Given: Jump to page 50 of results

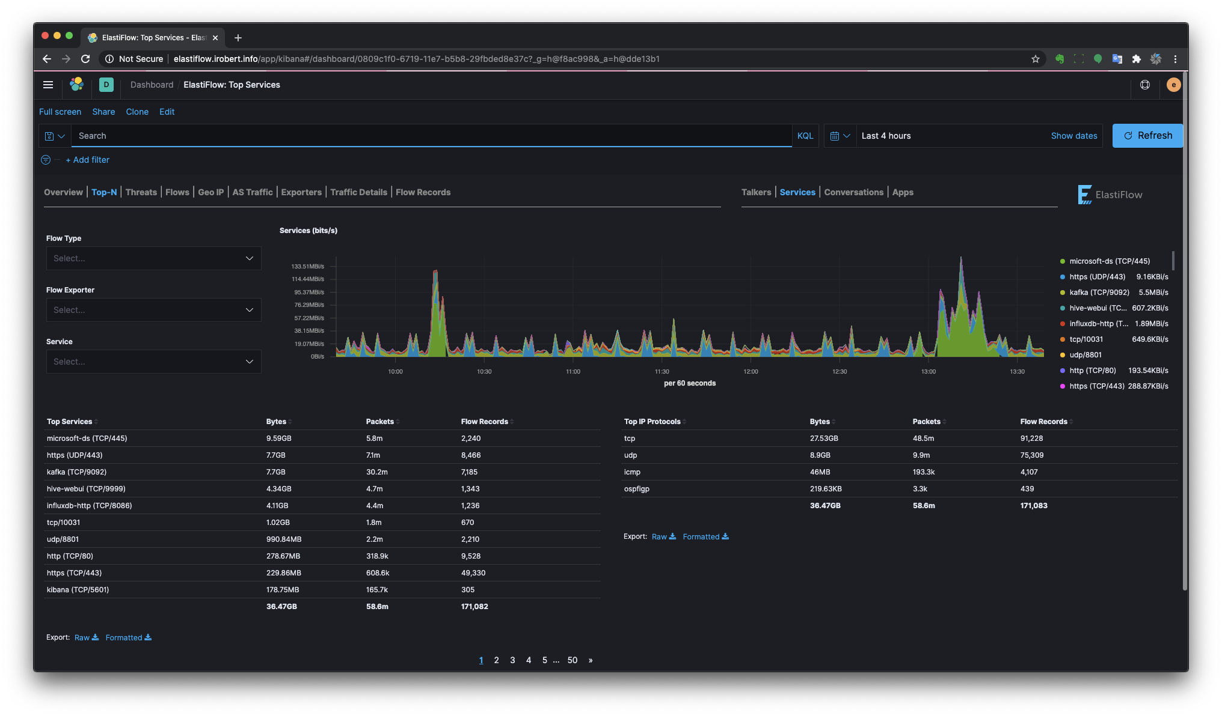Looking at the screenshot, I should tap(573, 660).
